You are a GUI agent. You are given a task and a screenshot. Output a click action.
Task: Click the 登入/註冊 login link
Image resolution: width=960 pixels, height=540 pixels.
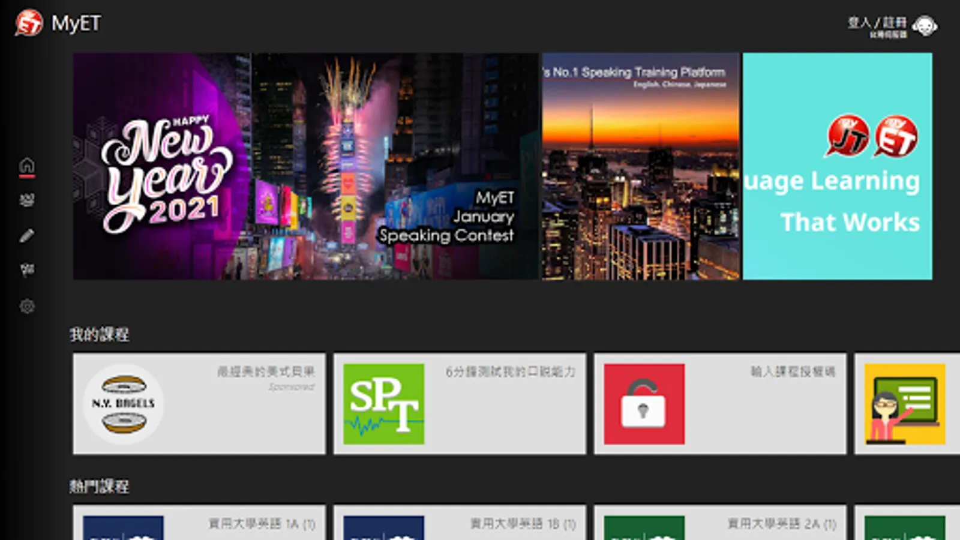[x=877, y=23]
